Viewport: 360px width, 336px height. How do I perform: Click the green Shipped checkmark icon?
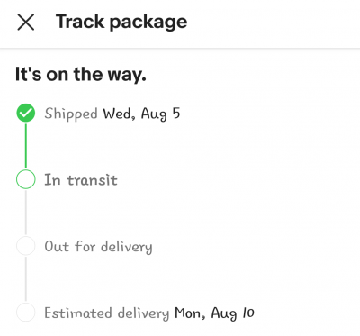26,113
